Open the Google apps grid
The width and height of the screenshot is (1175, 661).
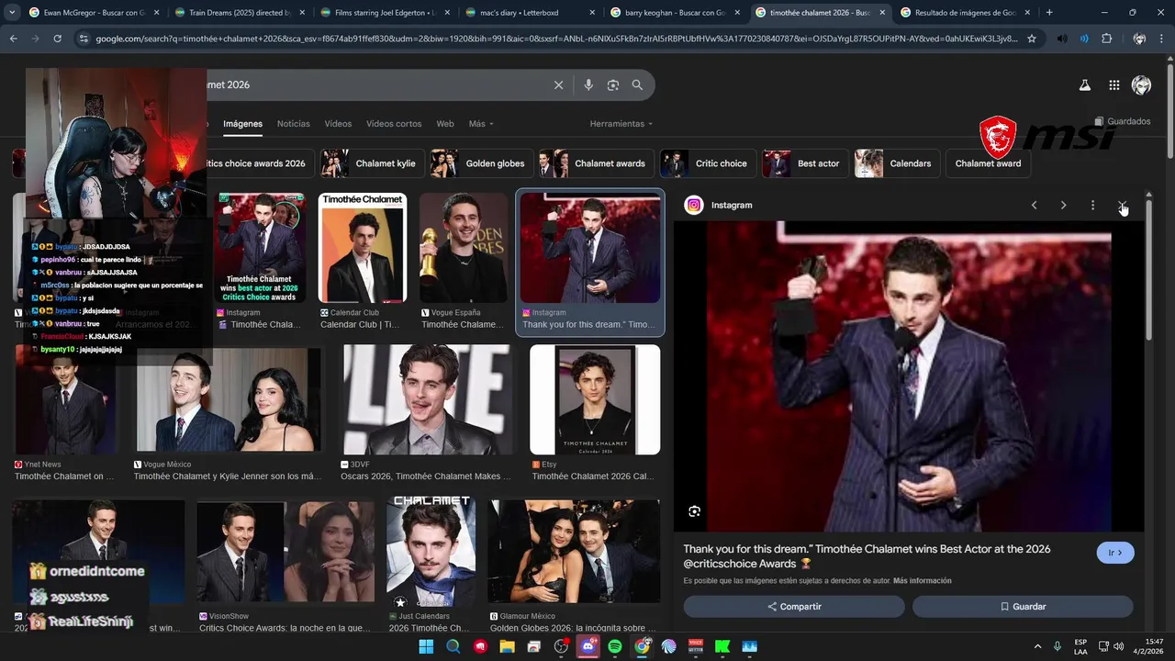point(1113,84)
